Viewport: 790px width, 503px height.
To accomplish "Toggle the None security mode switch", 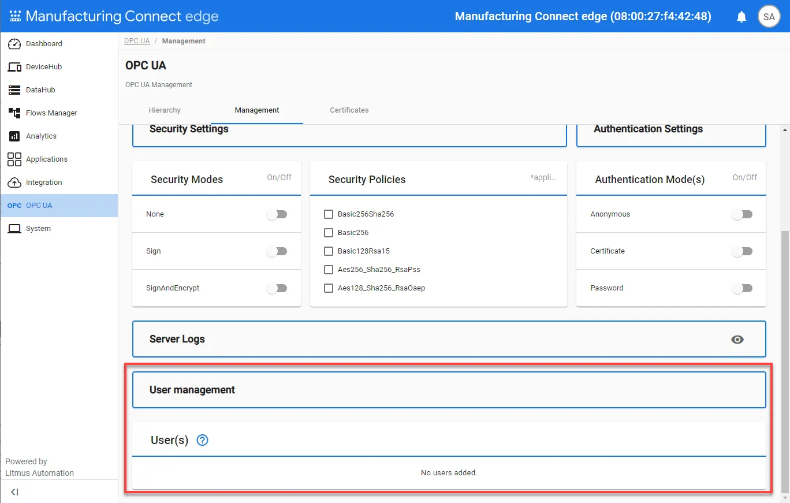I will [x=277, y=214].
